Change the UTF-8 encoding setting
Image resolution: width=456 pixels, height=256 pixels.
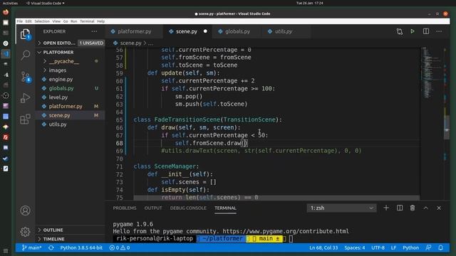378,247
